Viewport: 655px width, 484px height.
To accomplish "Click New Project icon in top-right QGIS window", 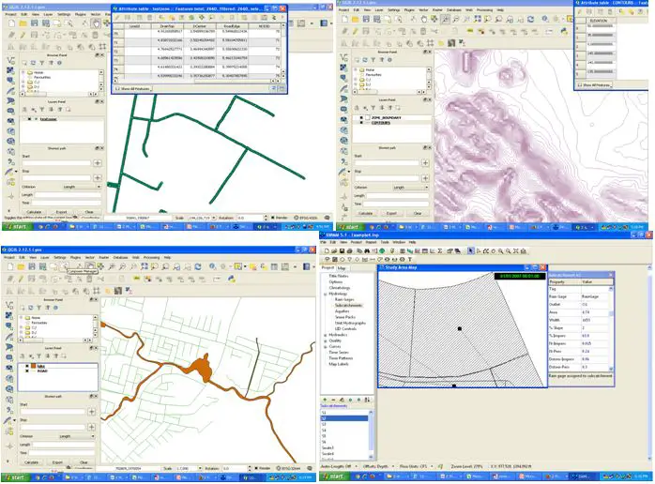I will [344, 19].
